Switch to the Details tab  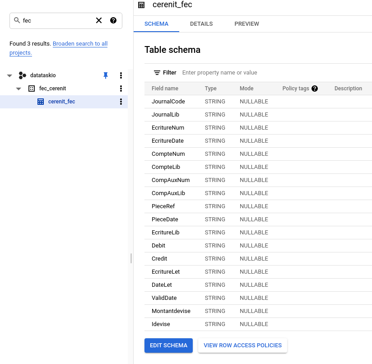pos(201,24)
